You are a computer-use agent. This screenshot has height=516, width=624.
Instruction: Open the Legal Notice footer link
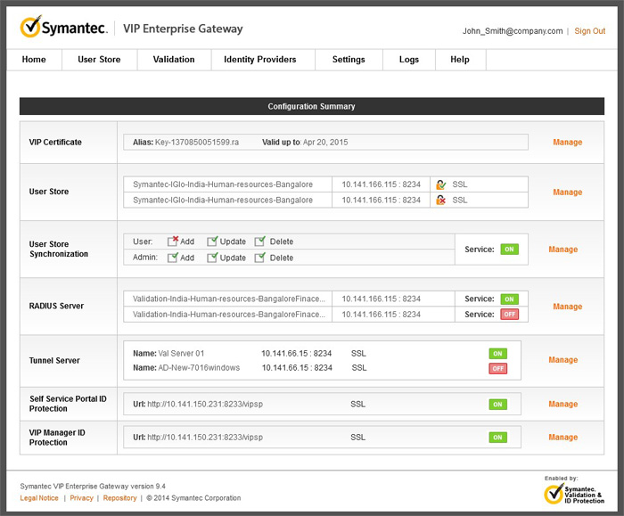tap(39, 498)
